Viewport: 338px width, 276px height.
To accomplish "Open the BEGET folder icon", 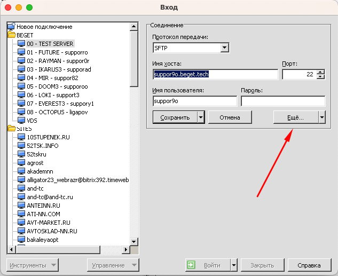I will pos(12,35).
